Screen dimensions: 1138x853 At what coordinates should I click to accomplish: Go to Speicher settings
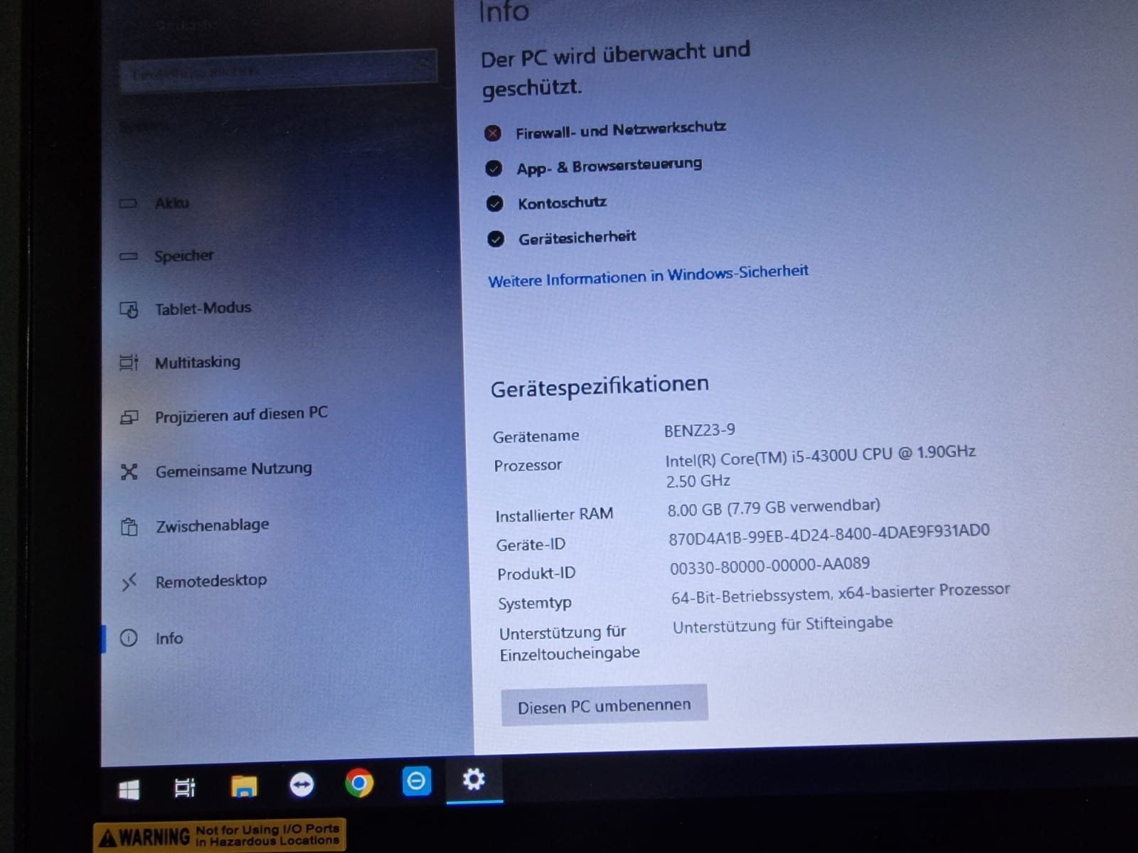click(x=184, y=256)
